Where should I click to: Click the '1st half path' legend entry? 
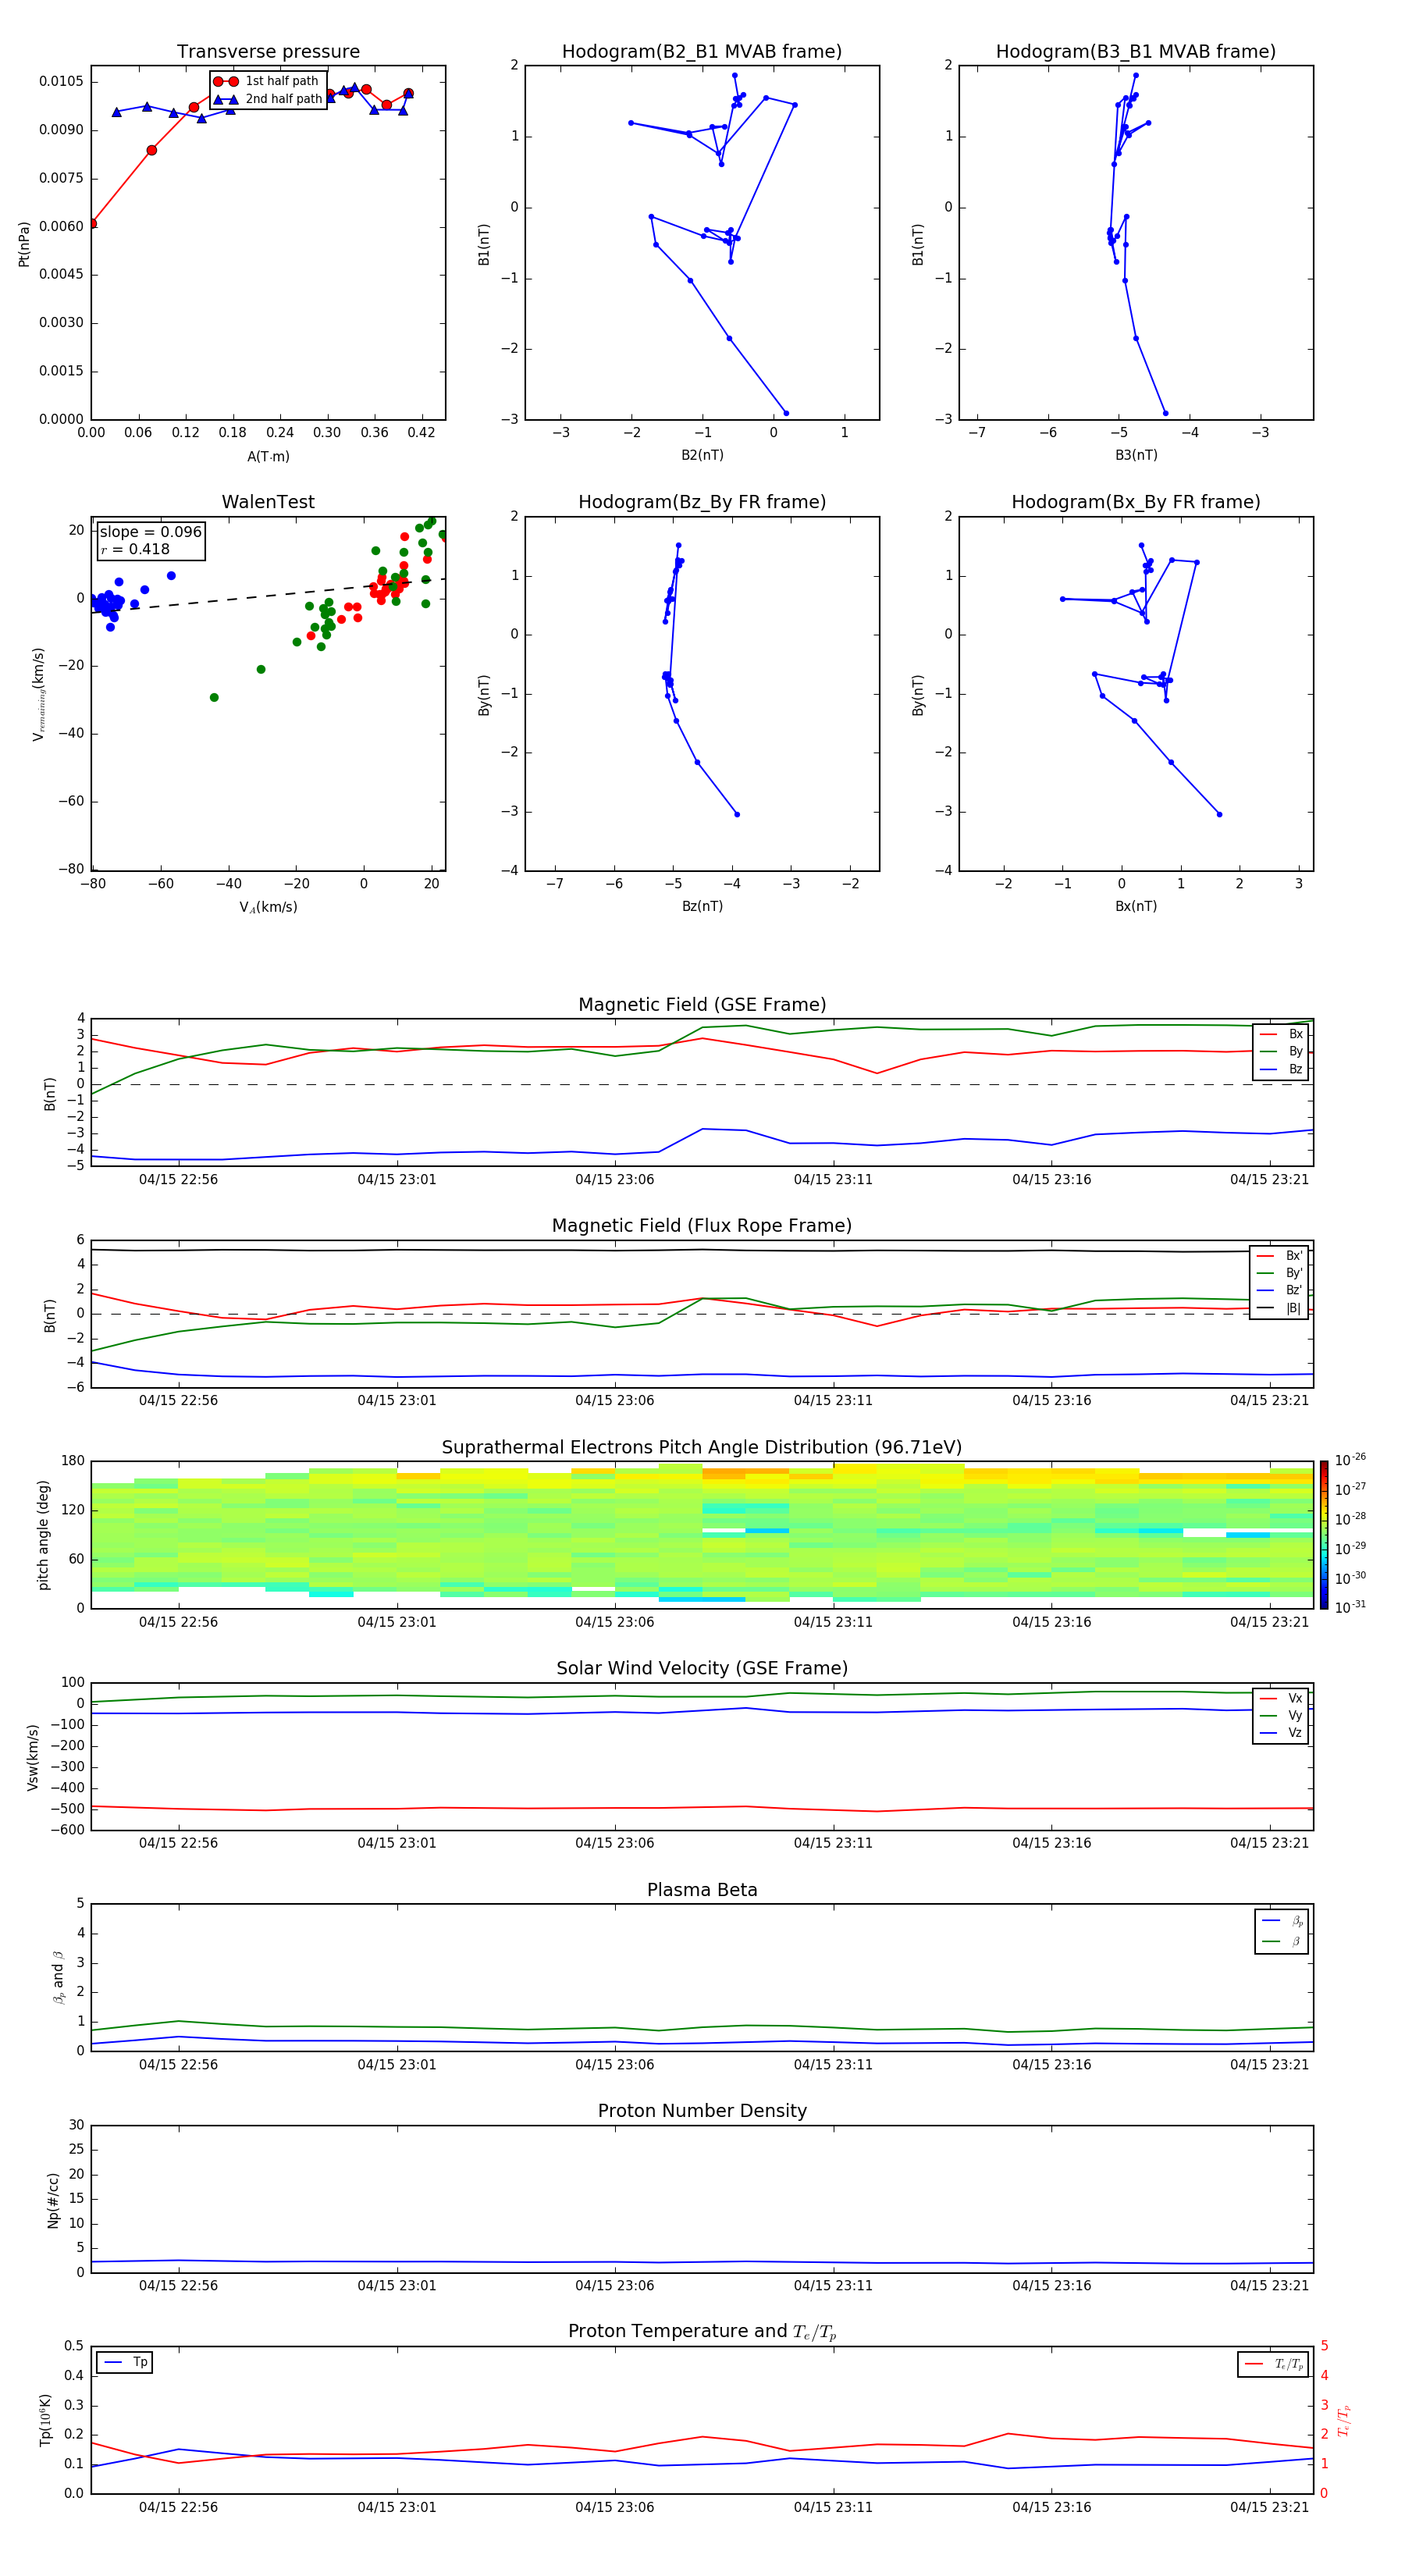266,81
